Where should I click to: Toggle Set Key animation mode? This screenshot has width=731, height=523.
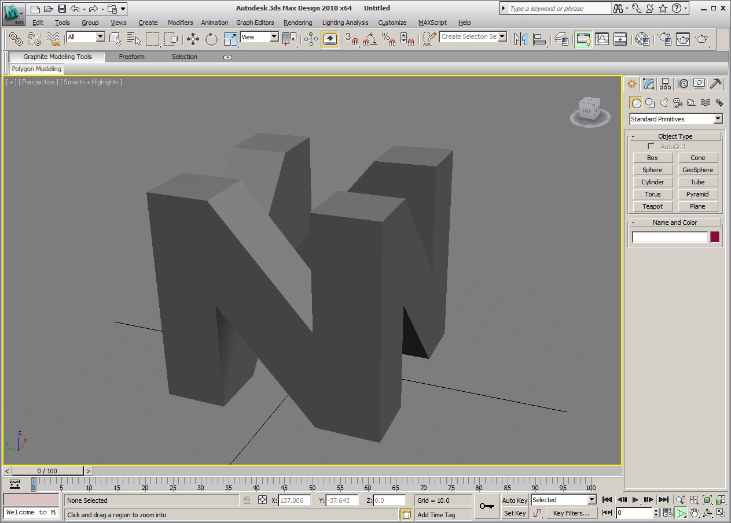[515, 513]
